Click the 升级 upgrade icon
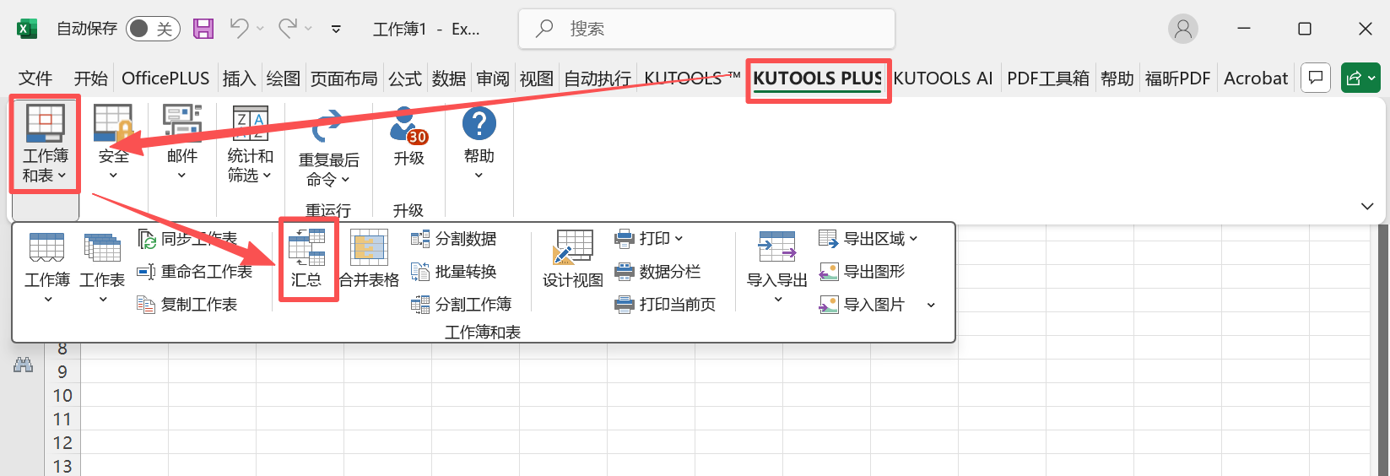The height and width of the screenshot is (476, 1390). coord(409,137)
